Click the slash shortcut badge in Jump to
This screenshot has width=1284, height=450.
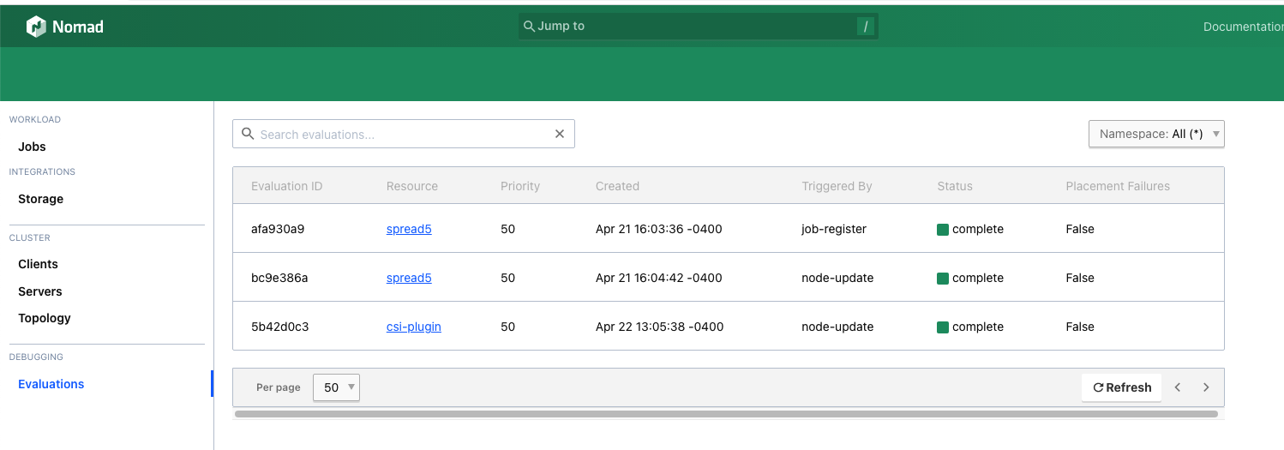866,27
